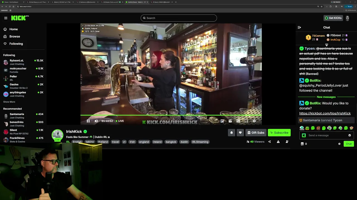Viewport: 357px width, 200px height.
Task: Open anythingelse's channel from the sidebar
Action: [x=23, y=94]
